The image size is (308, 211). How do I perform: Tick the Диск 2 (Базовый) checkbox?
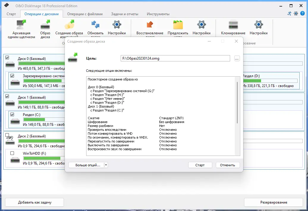(7, 135)
